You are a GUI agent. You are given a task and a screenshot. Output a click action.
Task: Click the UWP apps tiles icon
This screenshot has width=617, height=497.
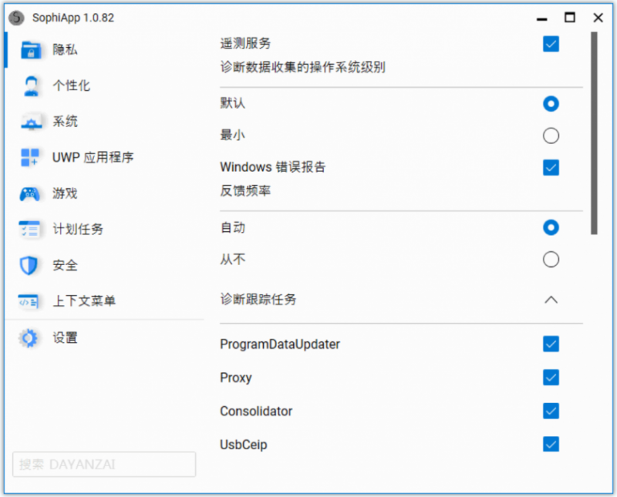click(30, 157)
